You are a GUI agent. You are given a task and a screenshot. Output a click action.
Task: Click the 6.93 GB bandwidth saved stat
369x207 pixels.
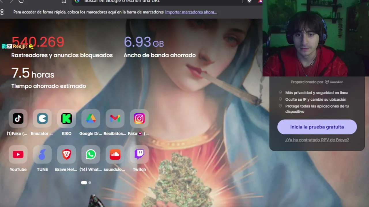144,42
